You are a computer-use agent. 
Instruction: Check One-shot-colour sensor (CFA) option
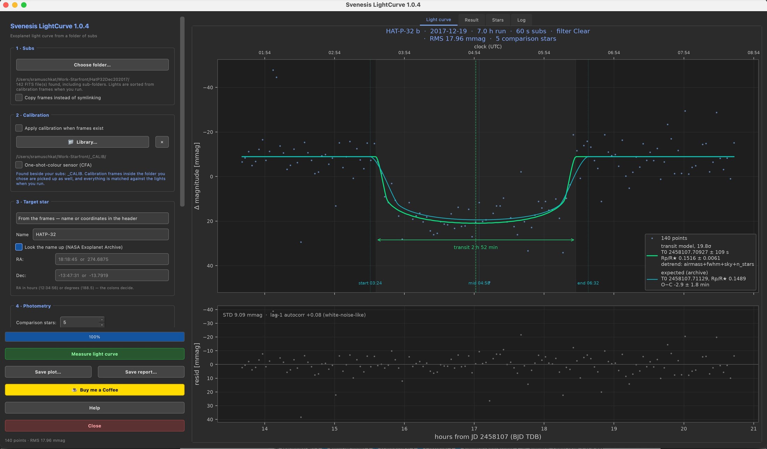[19, 165]
